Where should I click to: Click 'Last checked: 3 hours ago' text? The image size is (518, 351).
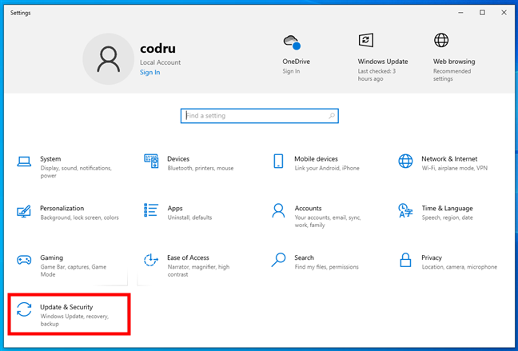(x=377, y=75)
